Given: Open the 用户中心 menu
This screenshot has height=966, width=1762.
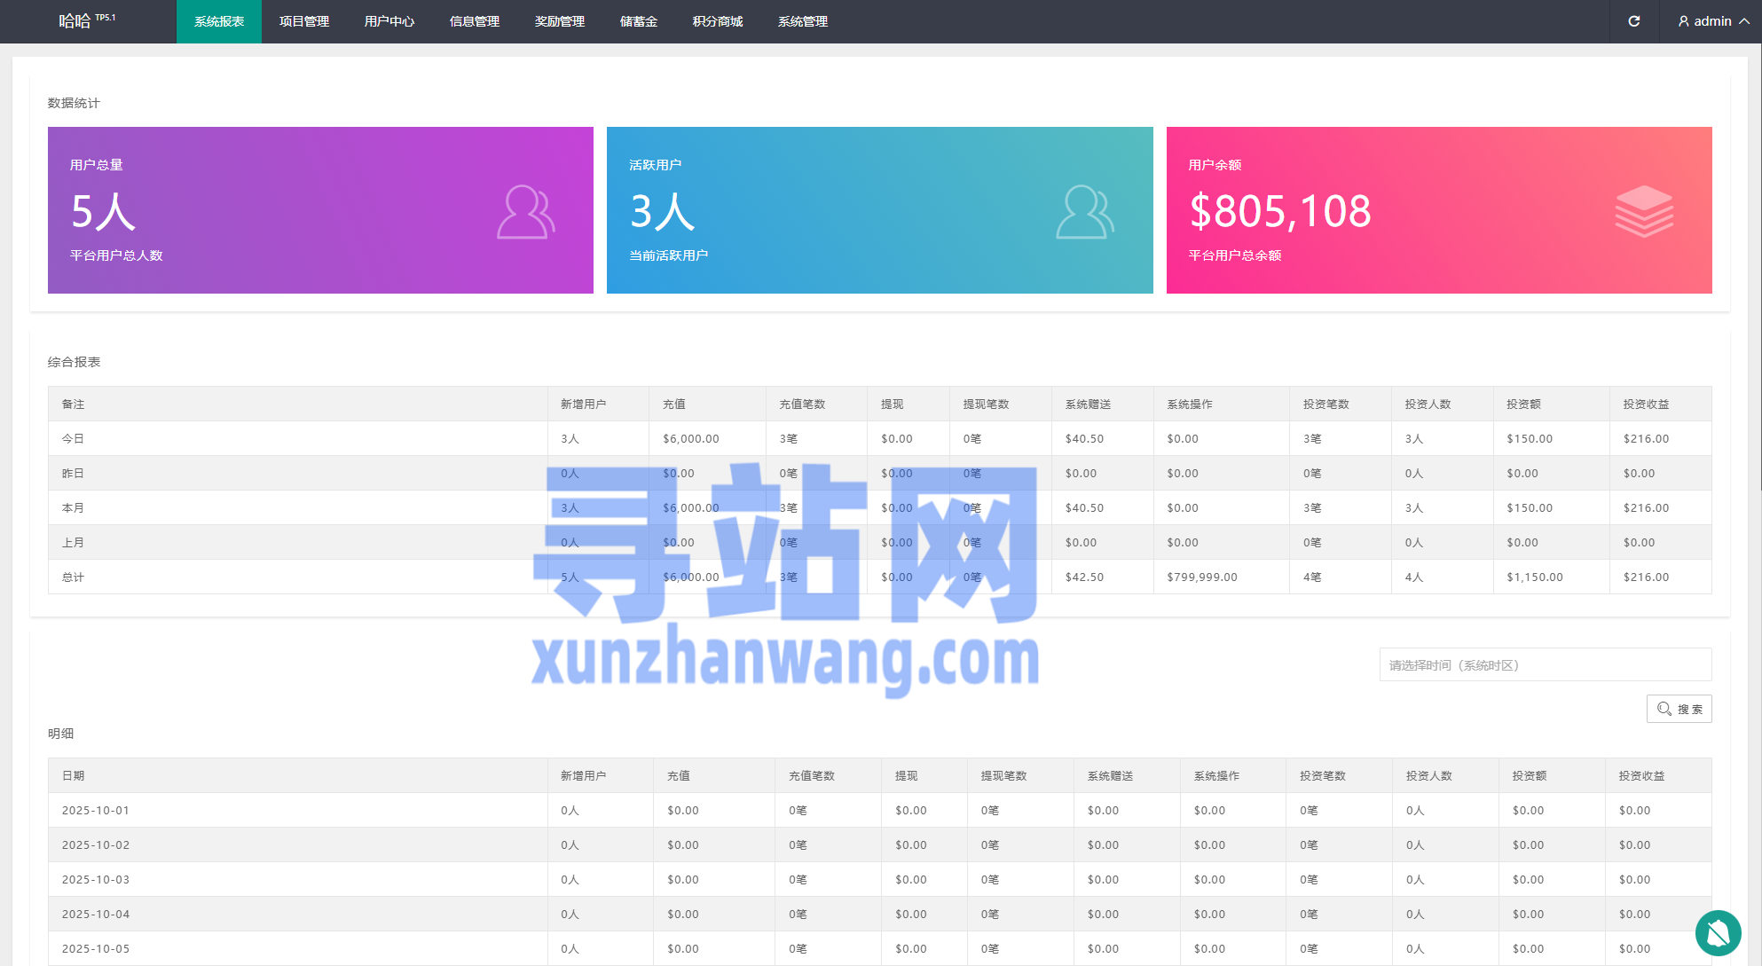Looking at the screenshot, I should pos(389,21).
